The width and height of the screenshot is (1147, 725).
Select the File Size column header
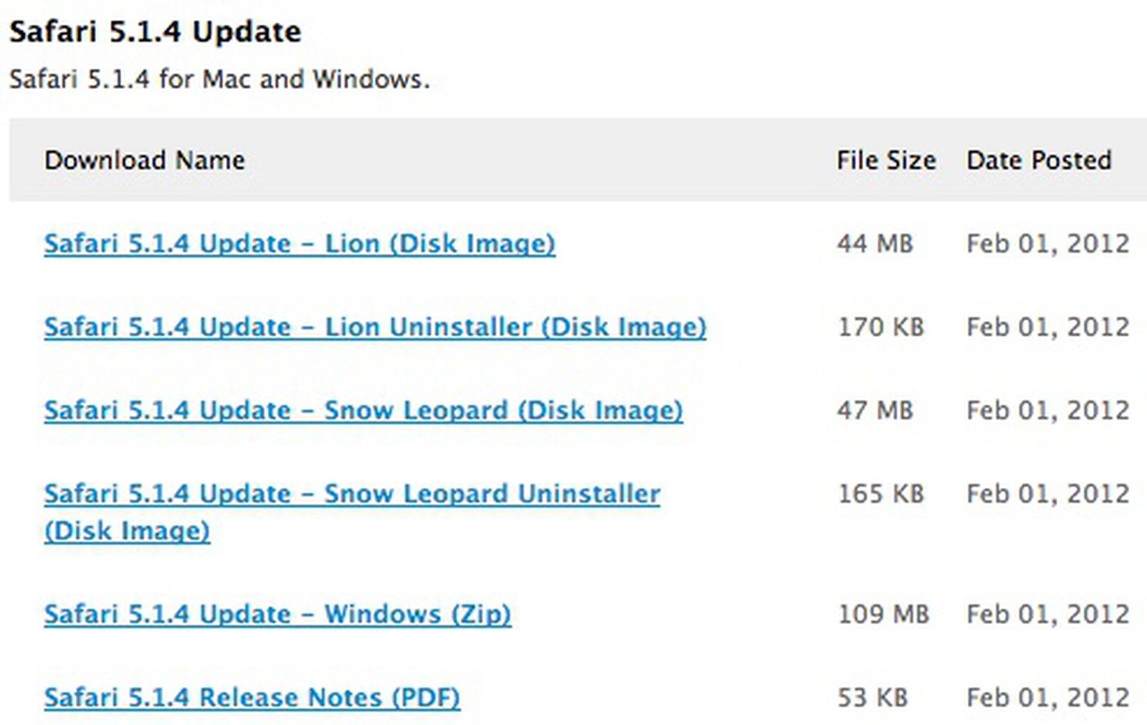[886, 160]
